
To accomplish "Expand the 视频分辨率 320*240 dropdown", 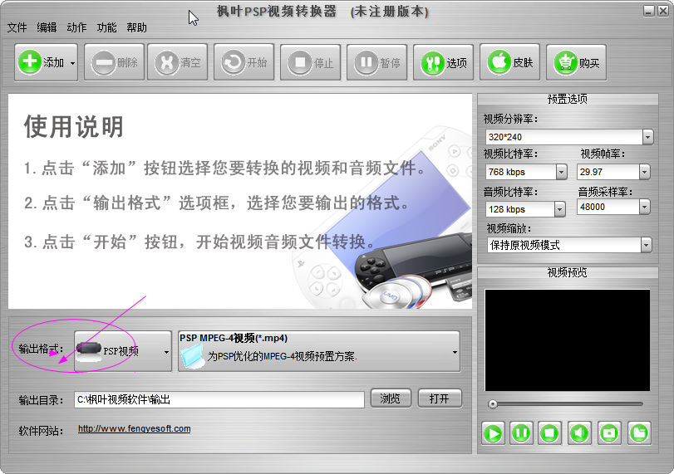I will (x=647, y=138).
